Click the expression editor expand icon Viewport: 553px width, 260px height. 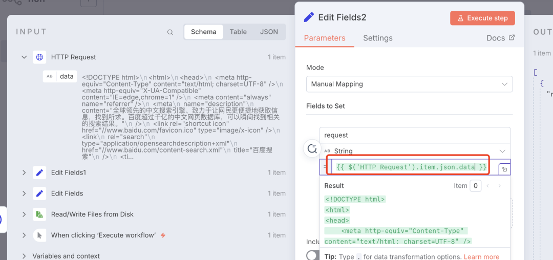504,169
